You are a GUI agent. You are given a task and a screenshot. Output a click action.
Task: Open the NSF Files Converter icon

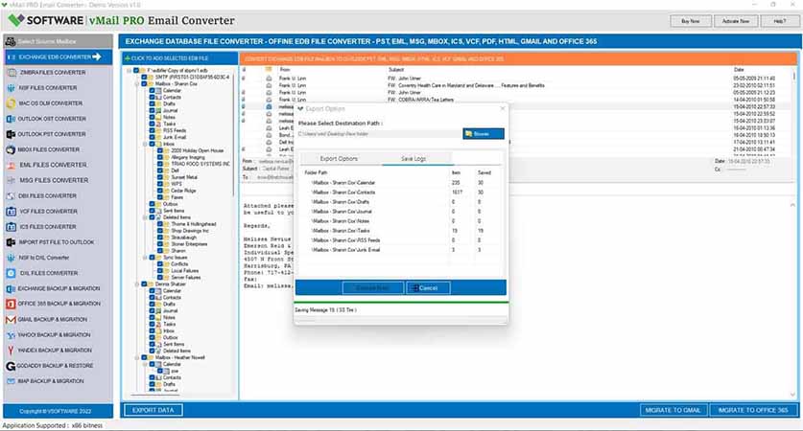point(12,88)
